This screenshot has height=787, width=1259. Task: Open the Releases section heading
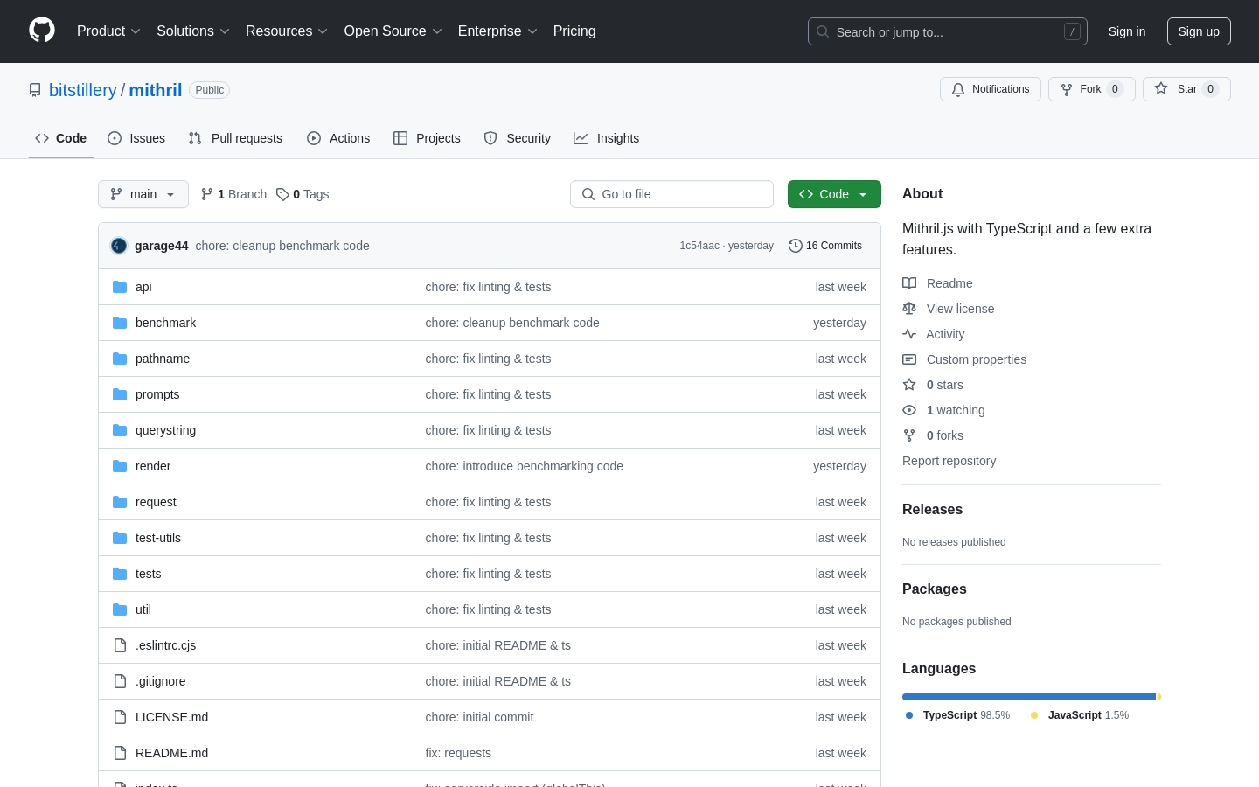932,510
